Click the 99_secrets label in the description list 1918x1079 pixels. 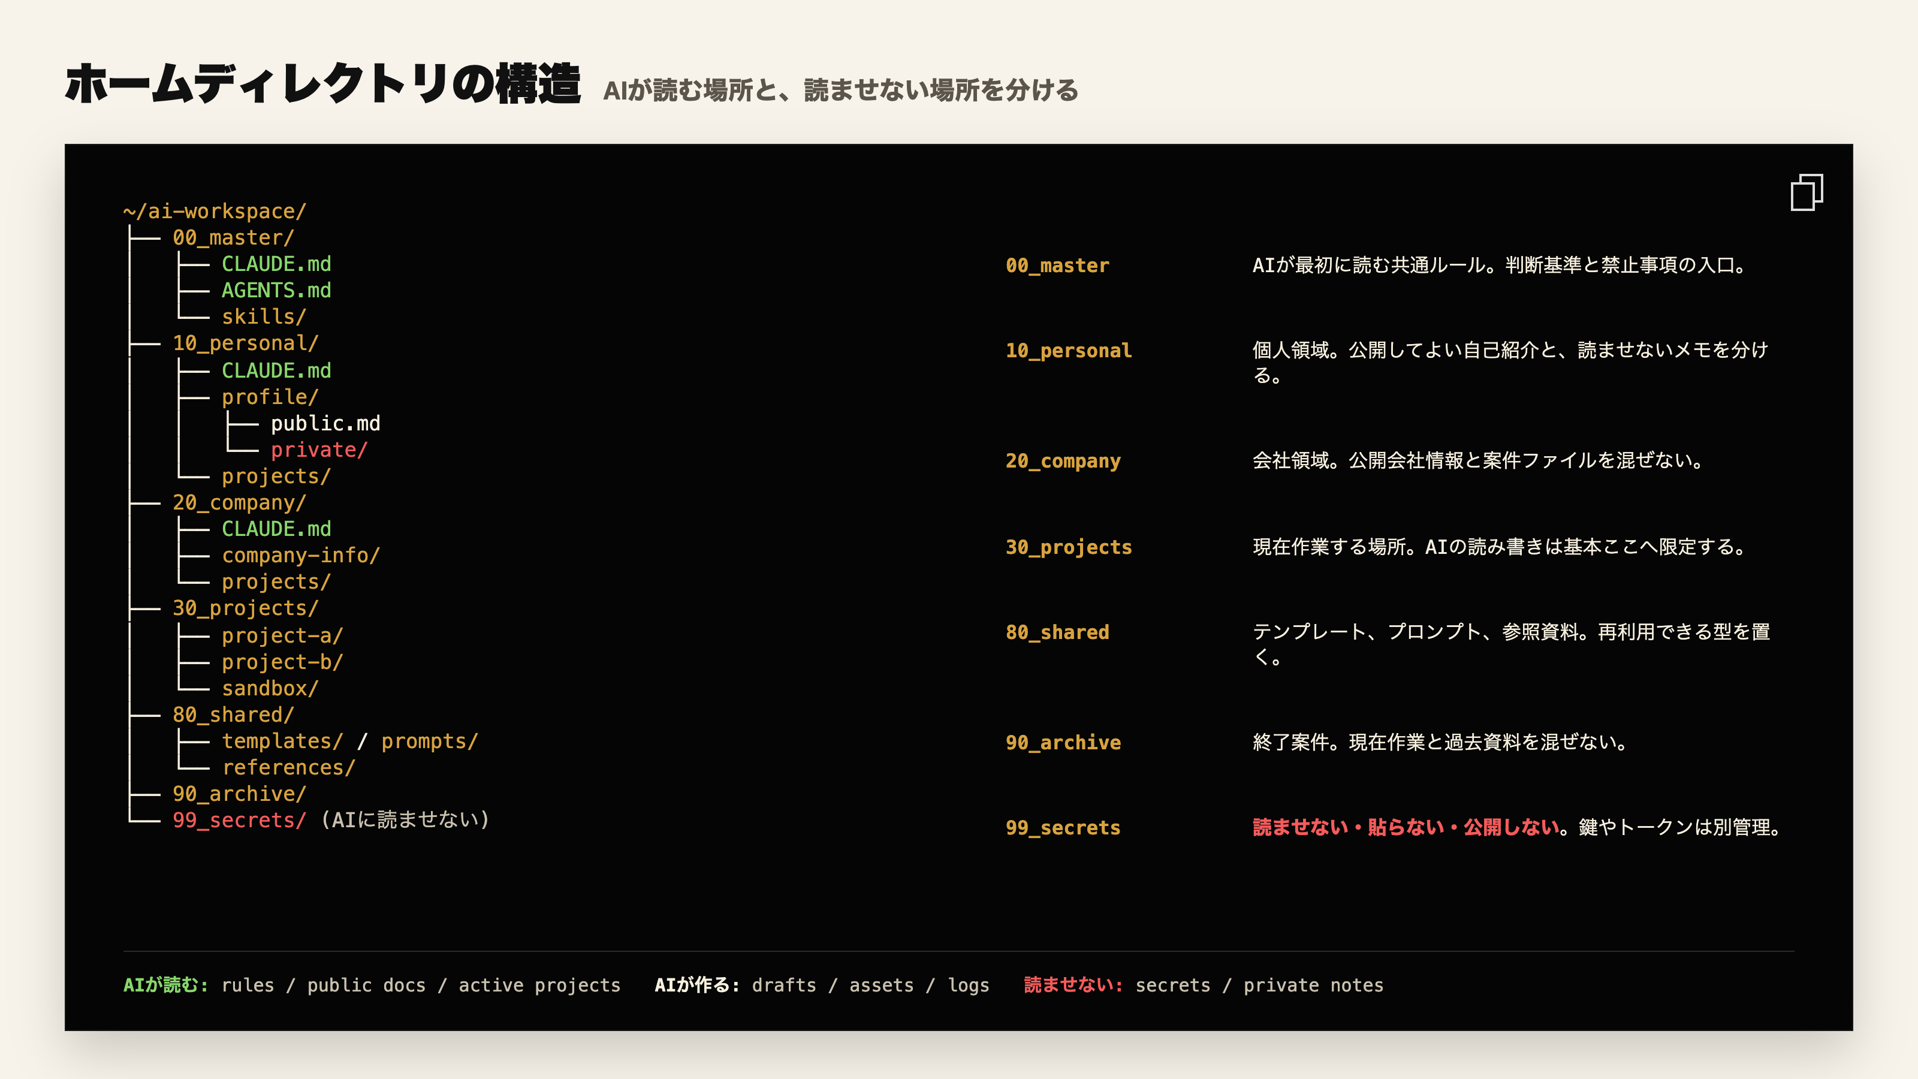coord(1063,827)
